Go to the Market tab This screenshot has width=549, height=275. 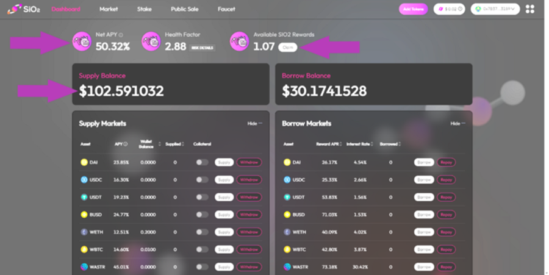click(109, 9)
